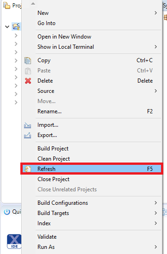Click the Refresh icon
The image size is (167, 254).
click(x=28, y=169)
